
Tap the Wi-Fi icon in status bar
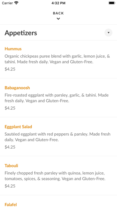(x=16, y=3)
